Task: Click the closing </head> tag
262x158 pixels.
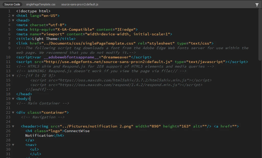Action: (x=24, y=94)
